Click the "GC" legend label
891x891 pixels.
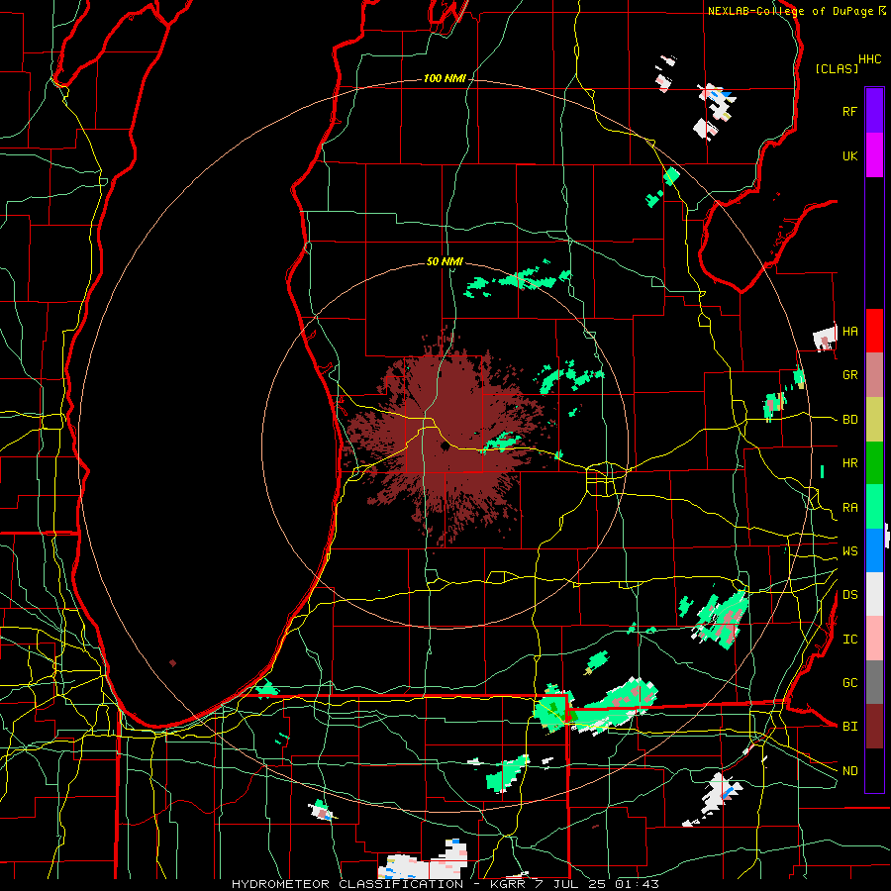coord(849,683)
